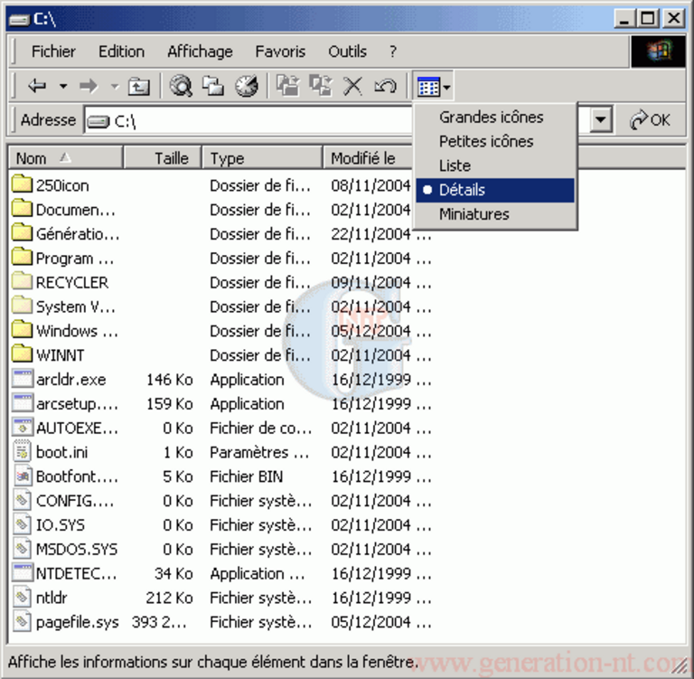Image resolution: width=694 pixels, height=679 pixels.
Task: Click the 146 Ko size cell
Action: (x=170, y=380)
